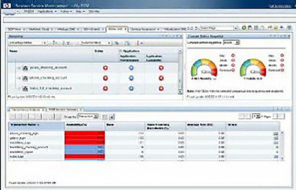
Task: Open the Admin menu
Action: tap(66, 11)
